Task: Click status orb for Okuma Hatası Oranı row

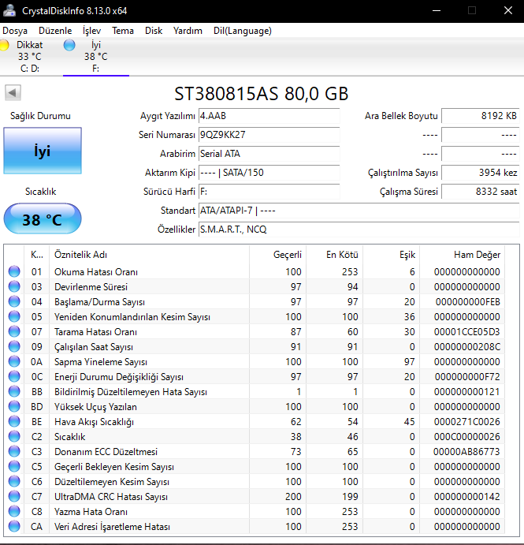Action: point(13,272)
